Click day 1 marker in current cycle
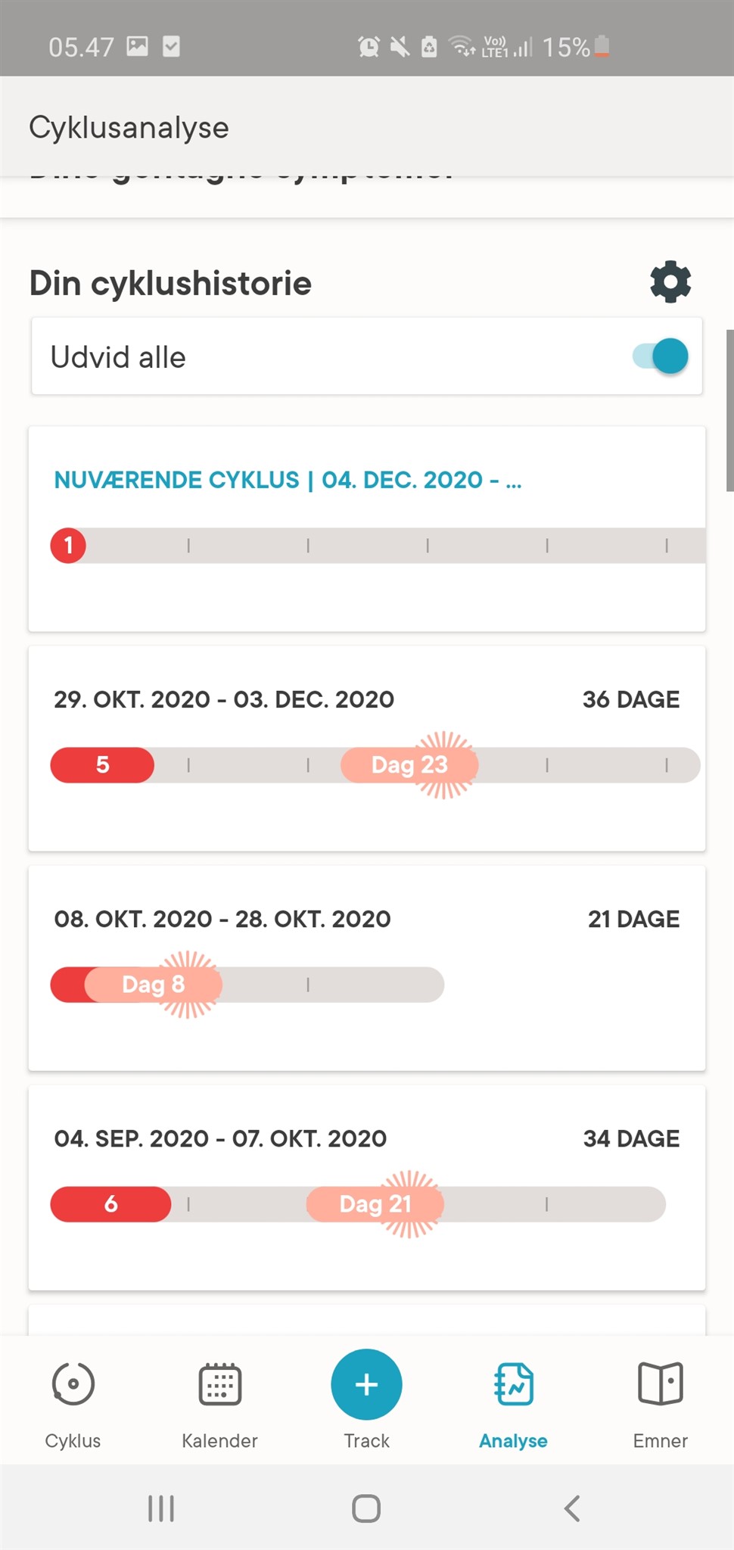Image resolution: width=734 pixels, height=1550 pixels. coord(68,545)
